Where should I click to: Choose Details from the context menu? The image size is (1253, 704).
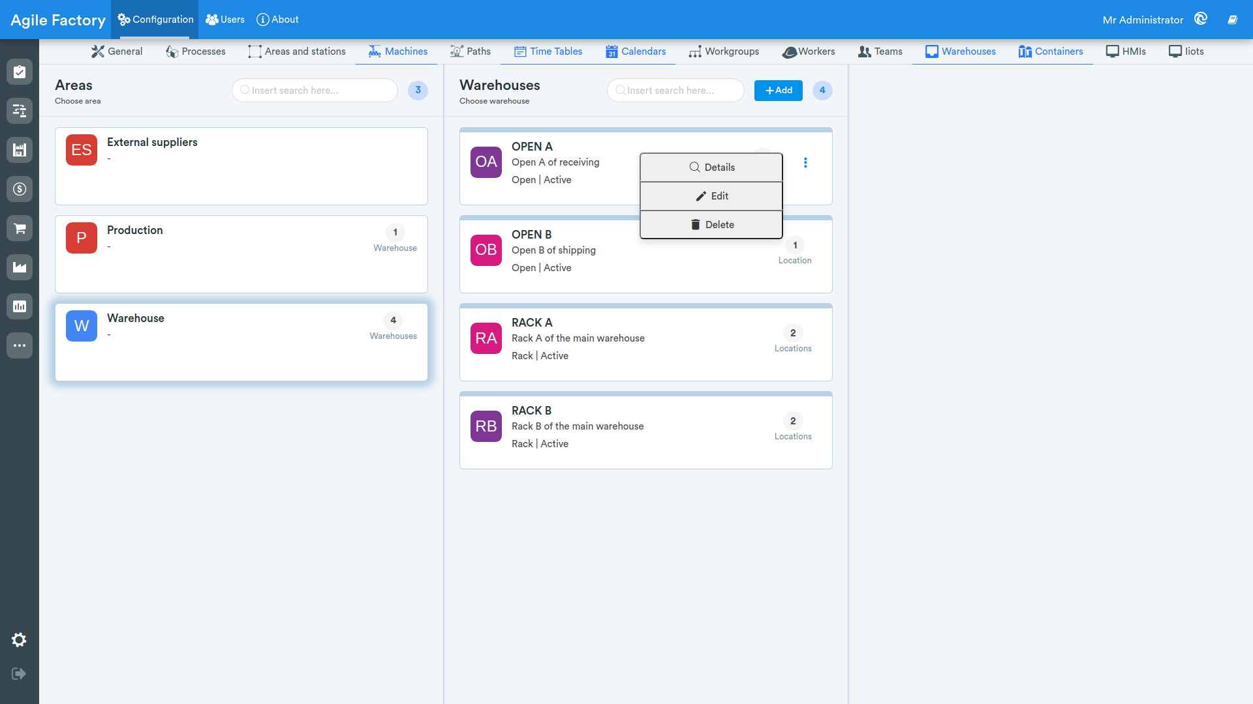tap(711, 168)
